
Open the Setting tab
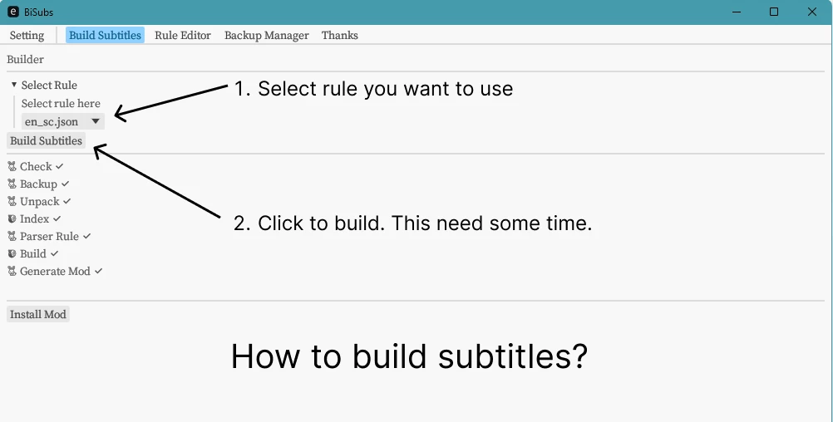tap(27, 35)
